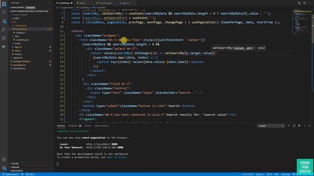The width and height of the screenshot is (314, 176).
Task: Switch to the countries.json editor tab
Action: 105,3
